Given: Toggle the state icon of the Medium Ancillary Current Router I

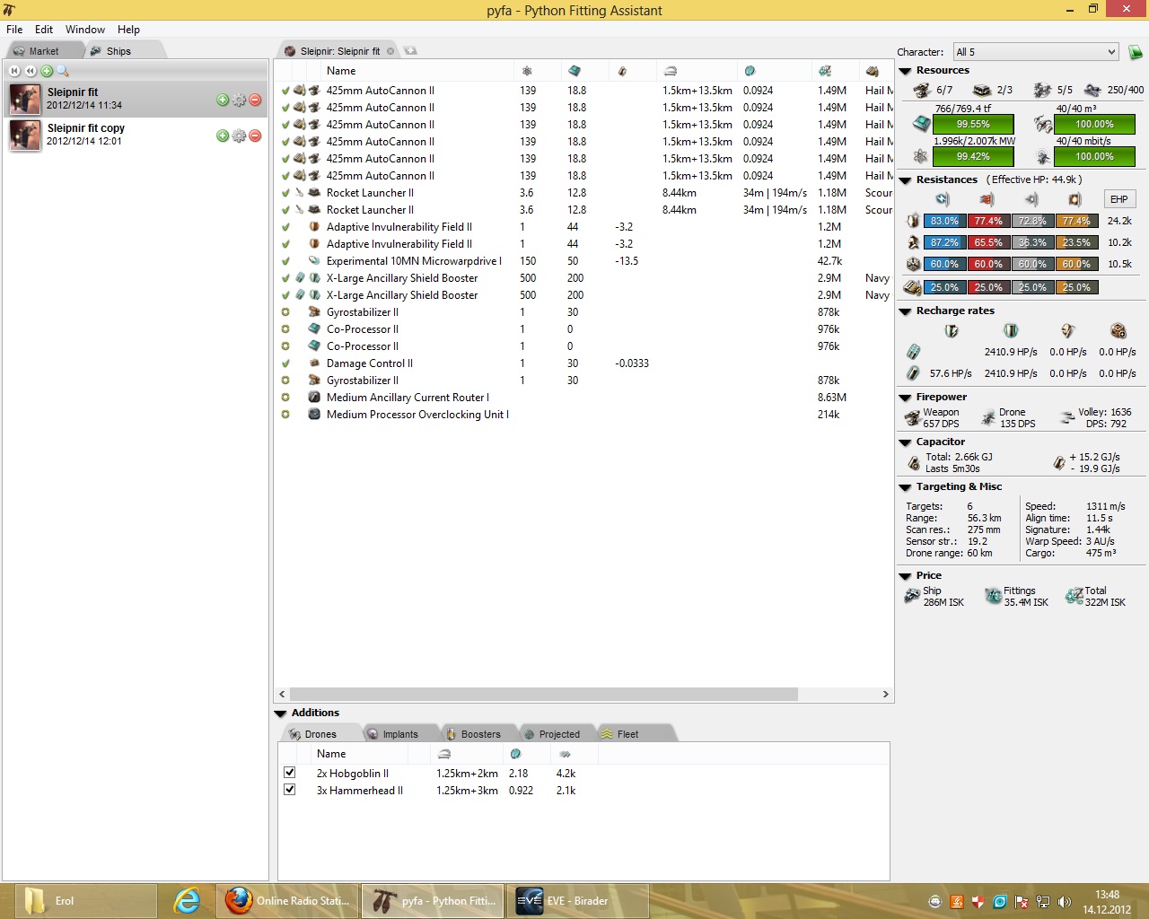Looking at the screenshot, I should click(x=285, y=398).
